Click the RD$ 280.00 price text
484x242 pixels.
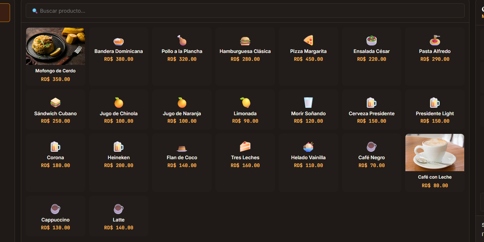[x=245, y=59]
